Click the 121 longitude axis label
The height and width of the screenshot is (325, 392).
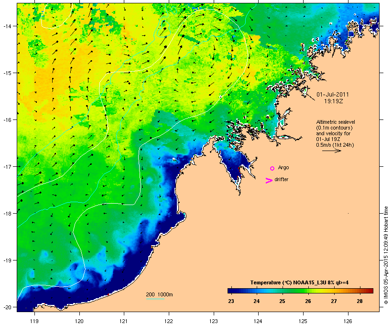(x=124, y=321)
